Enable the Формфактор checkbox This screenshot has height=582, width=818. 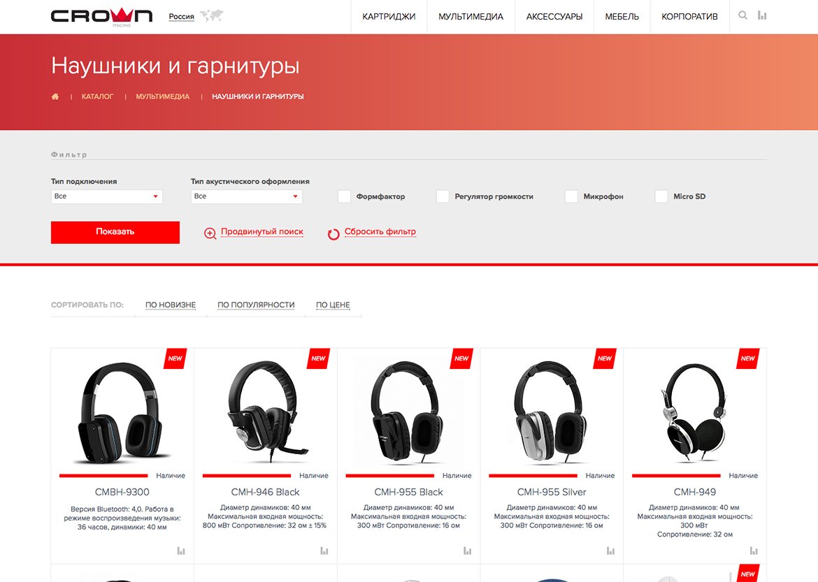pos(344,196)
